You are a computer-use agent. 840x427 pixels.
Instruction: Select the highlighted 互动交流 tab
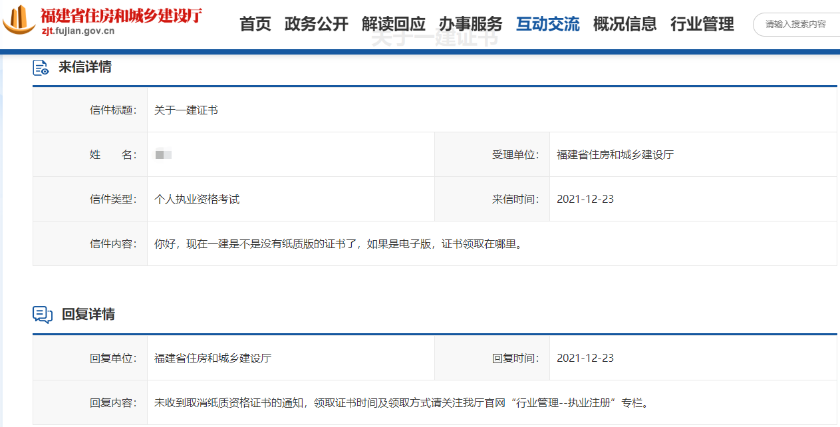pyautogui.click(x=547, y=23)
